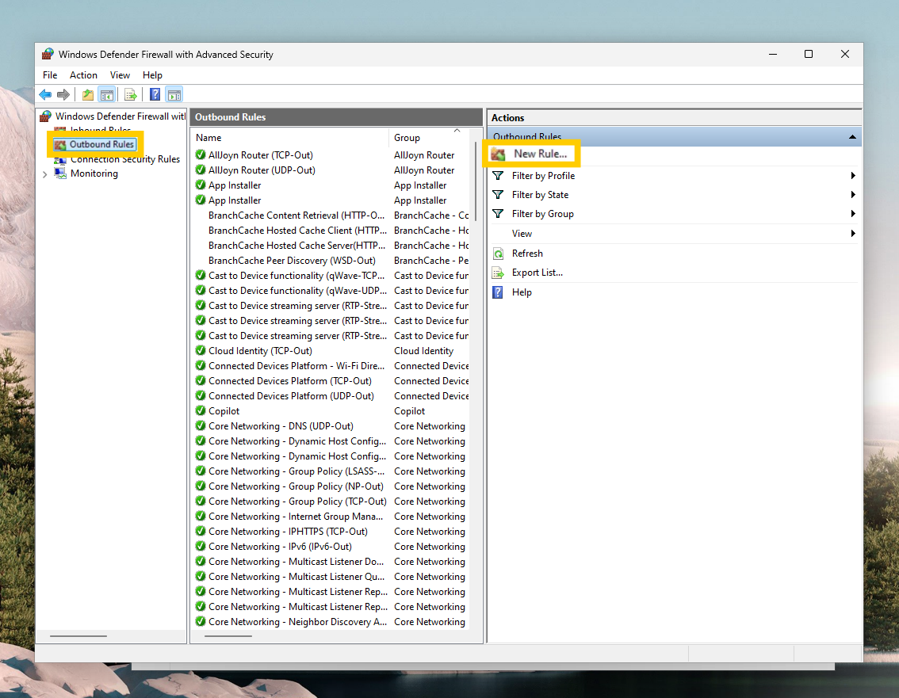
Task: Click the New Rule icon in Actions
Action: pos(498,154)
